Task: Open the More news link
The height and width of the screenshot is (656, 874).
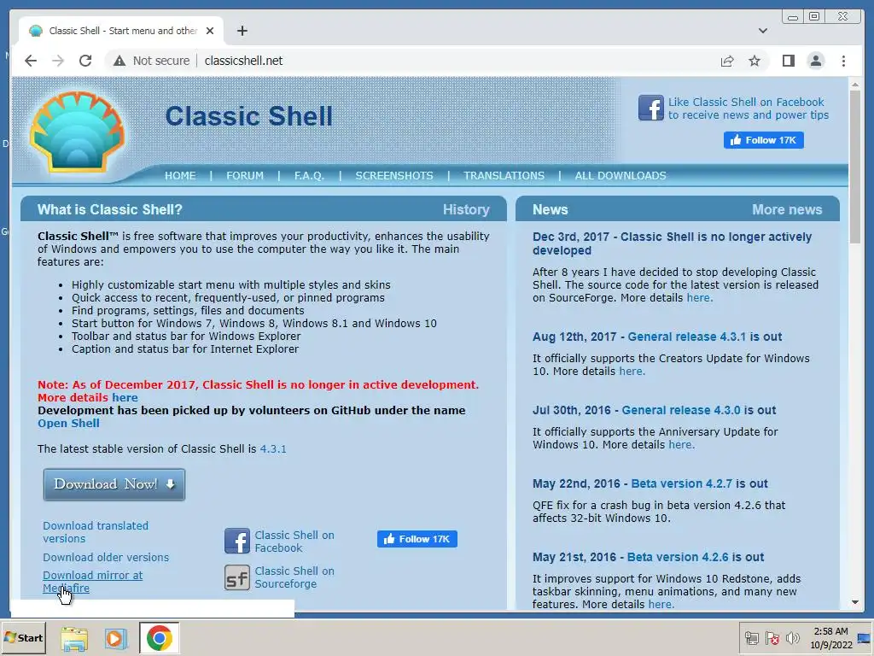Action: (x=786, y=210)
